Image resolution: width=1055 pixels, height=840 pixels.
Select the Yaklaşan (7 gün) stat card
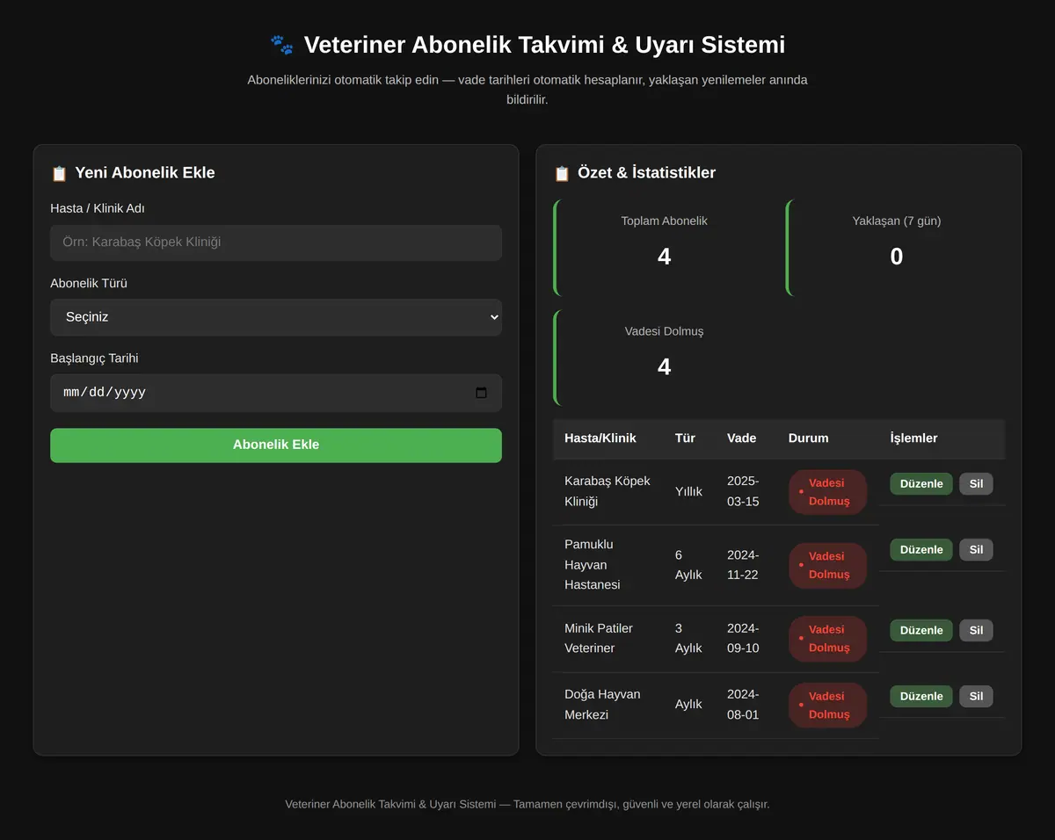point(895,248)
